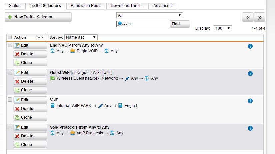The image size is (275, 154).
Task: Open the Display 100 count dropdown
Action: [223, 28]
